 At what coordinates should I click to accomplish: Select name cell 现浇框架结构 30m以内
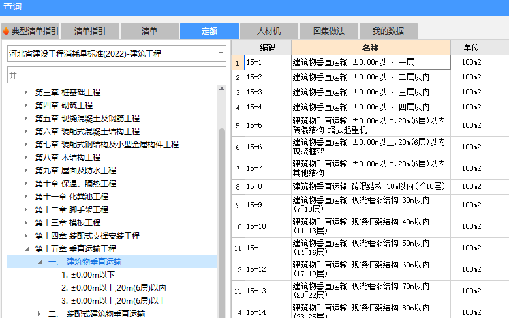(x=371, y=205)
